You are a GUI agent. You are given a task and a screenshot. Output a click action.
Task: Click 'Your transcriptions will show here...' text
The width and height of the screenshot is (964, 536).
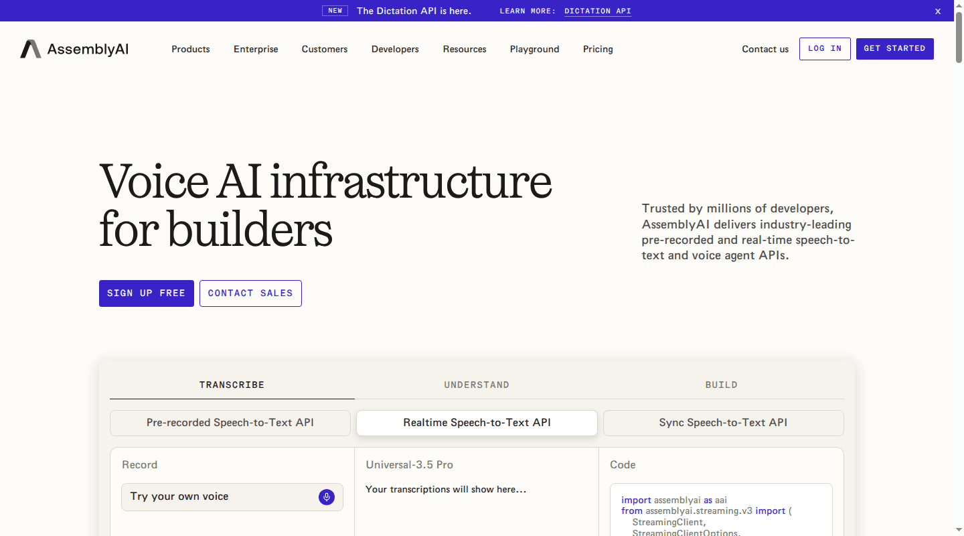(446, 490)
